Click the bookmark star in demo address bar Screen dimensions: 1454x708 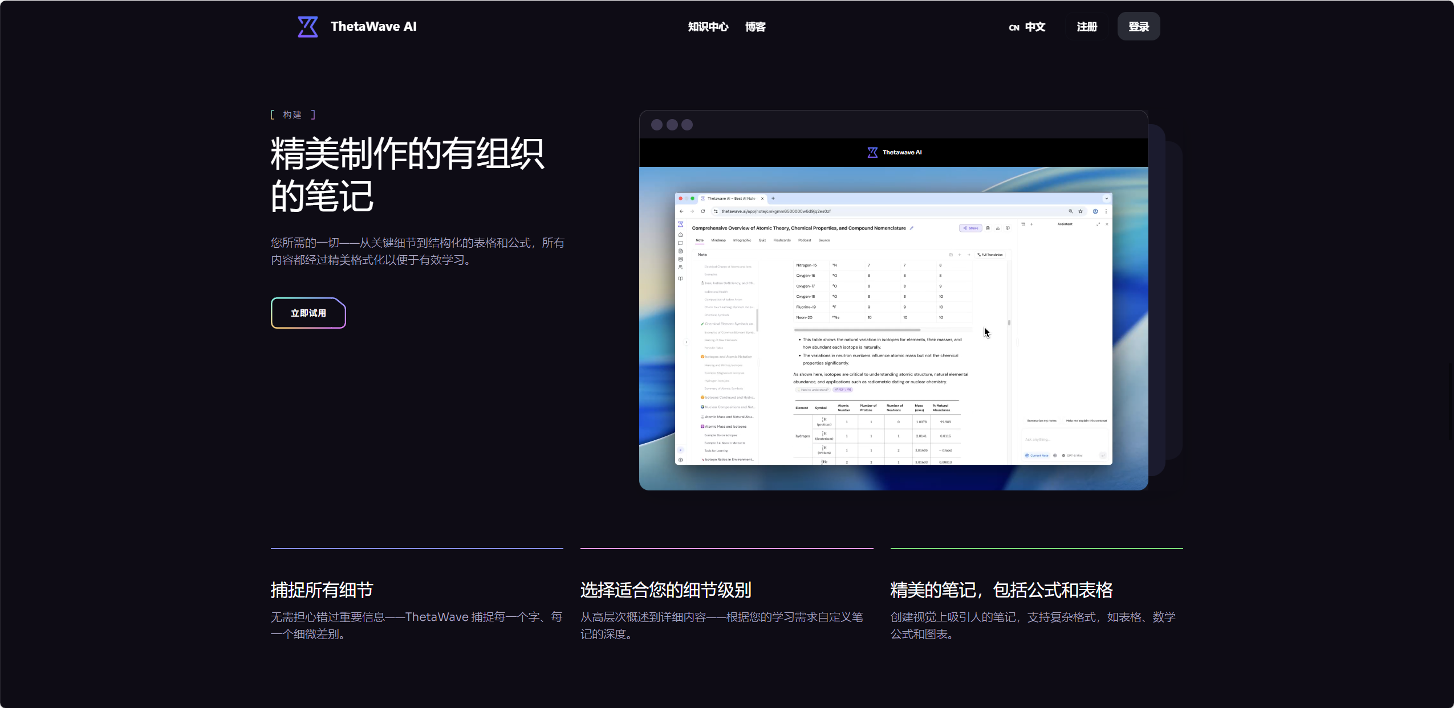(1081, 211)
